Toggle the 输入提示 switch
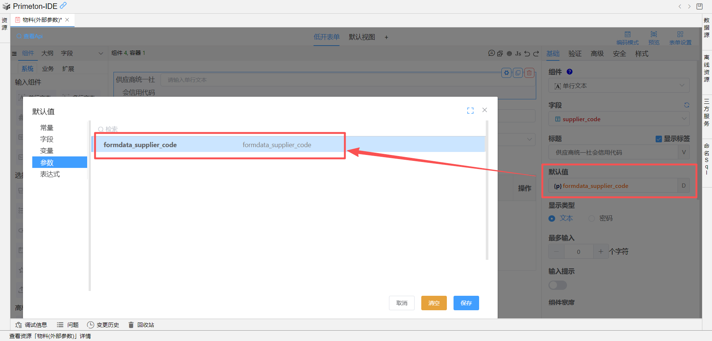 click(558, 285)
